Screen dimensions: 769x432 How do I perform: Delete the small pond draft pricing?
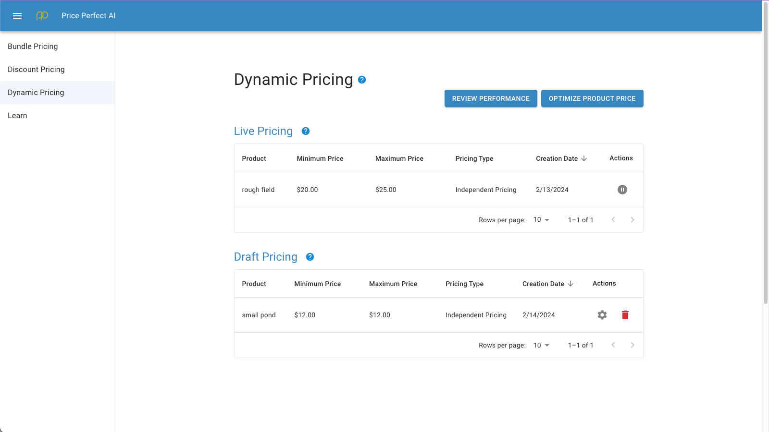pyautogui.click(x=625, y=315)
